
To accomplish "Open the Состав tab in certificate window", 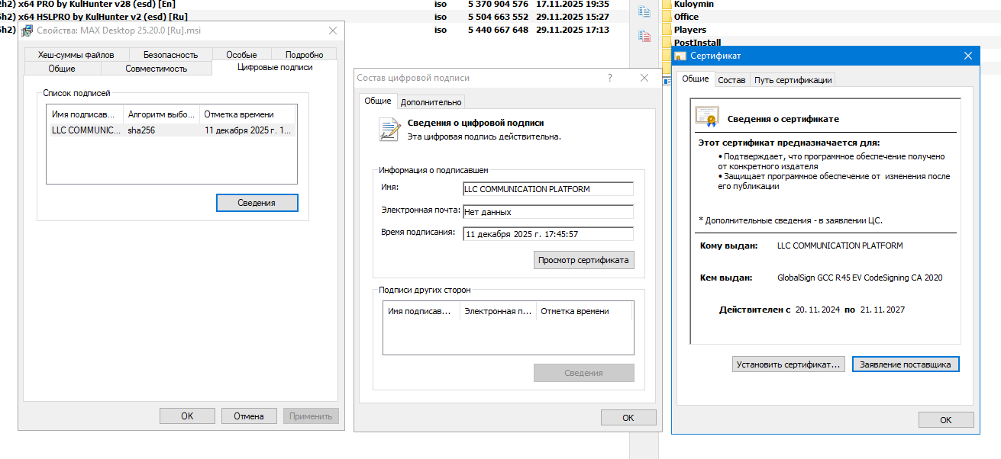I will click(x=731, y=80).
